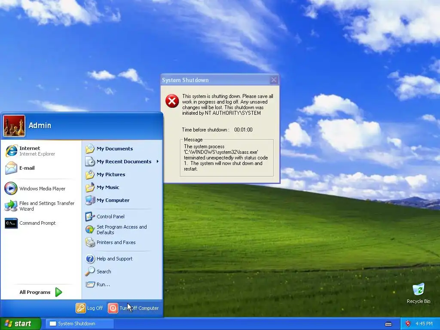Select the Internet menu entry label
Image resolution: width=440 pixels, height=330 pixels.
30,148
